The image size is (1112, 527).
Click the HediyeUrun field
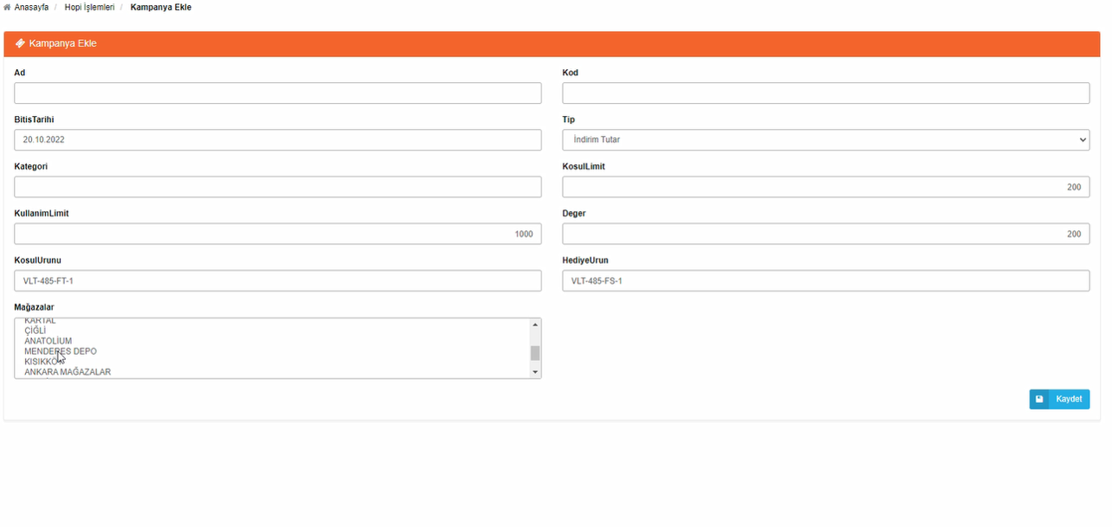click(825, 280)
